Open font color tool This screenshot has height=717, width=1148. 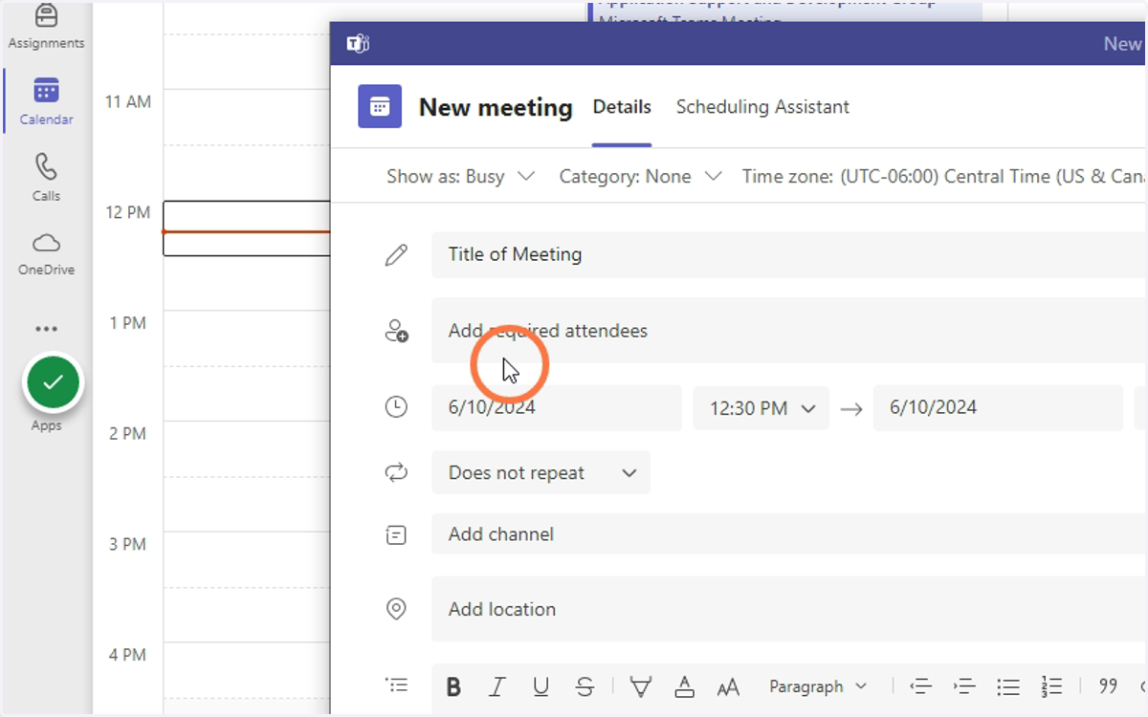pyautogui.click(x=684, y=686)
